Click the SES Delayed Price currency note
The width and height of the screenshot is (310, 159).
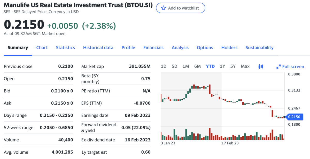[41, 12]
